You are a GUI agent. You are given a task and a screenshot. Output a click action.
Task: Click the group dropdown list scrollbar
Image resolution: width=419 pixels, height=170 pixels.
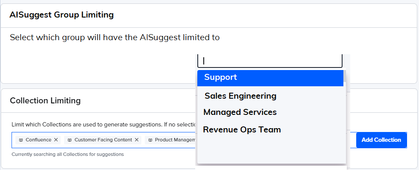point(345,76)
